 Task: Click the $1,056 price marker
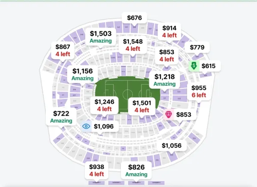pyautogui.click(x=172, y=145)
